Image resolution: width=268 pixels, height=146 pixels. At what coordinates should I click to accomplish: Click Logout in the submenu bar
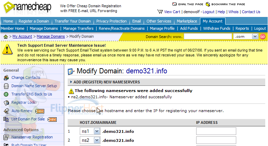point(260,28)
